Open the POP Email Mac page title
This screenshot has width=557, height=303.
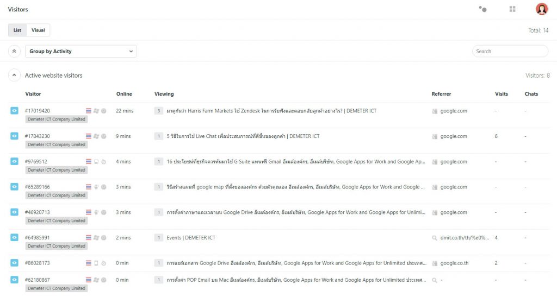pyautogui.click(x=296, y=280)
